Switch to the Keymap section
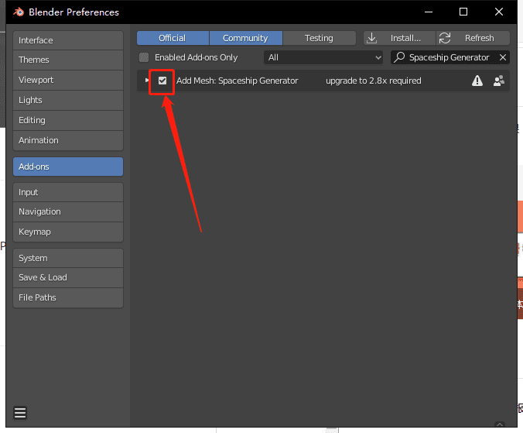The height and width of the screenshot is (433, 523). click(68, 232)
